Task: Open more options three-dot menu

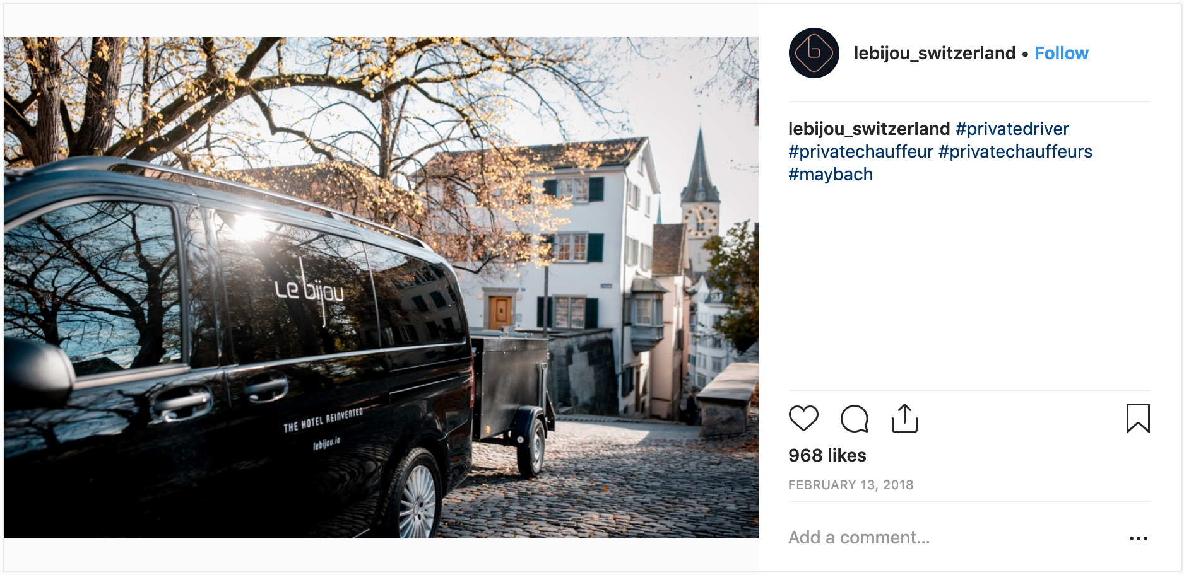Action: coord(1138,538)
